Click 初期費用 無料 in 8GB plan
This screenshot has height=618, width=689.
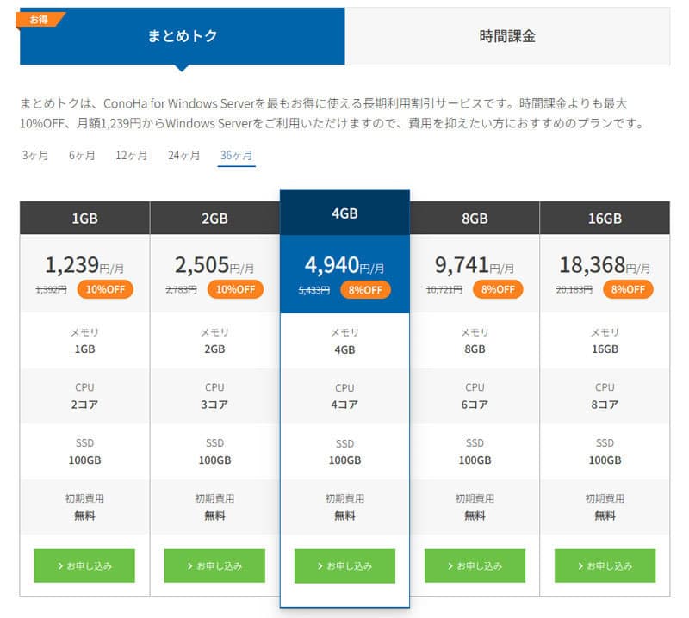click(475, 516)
